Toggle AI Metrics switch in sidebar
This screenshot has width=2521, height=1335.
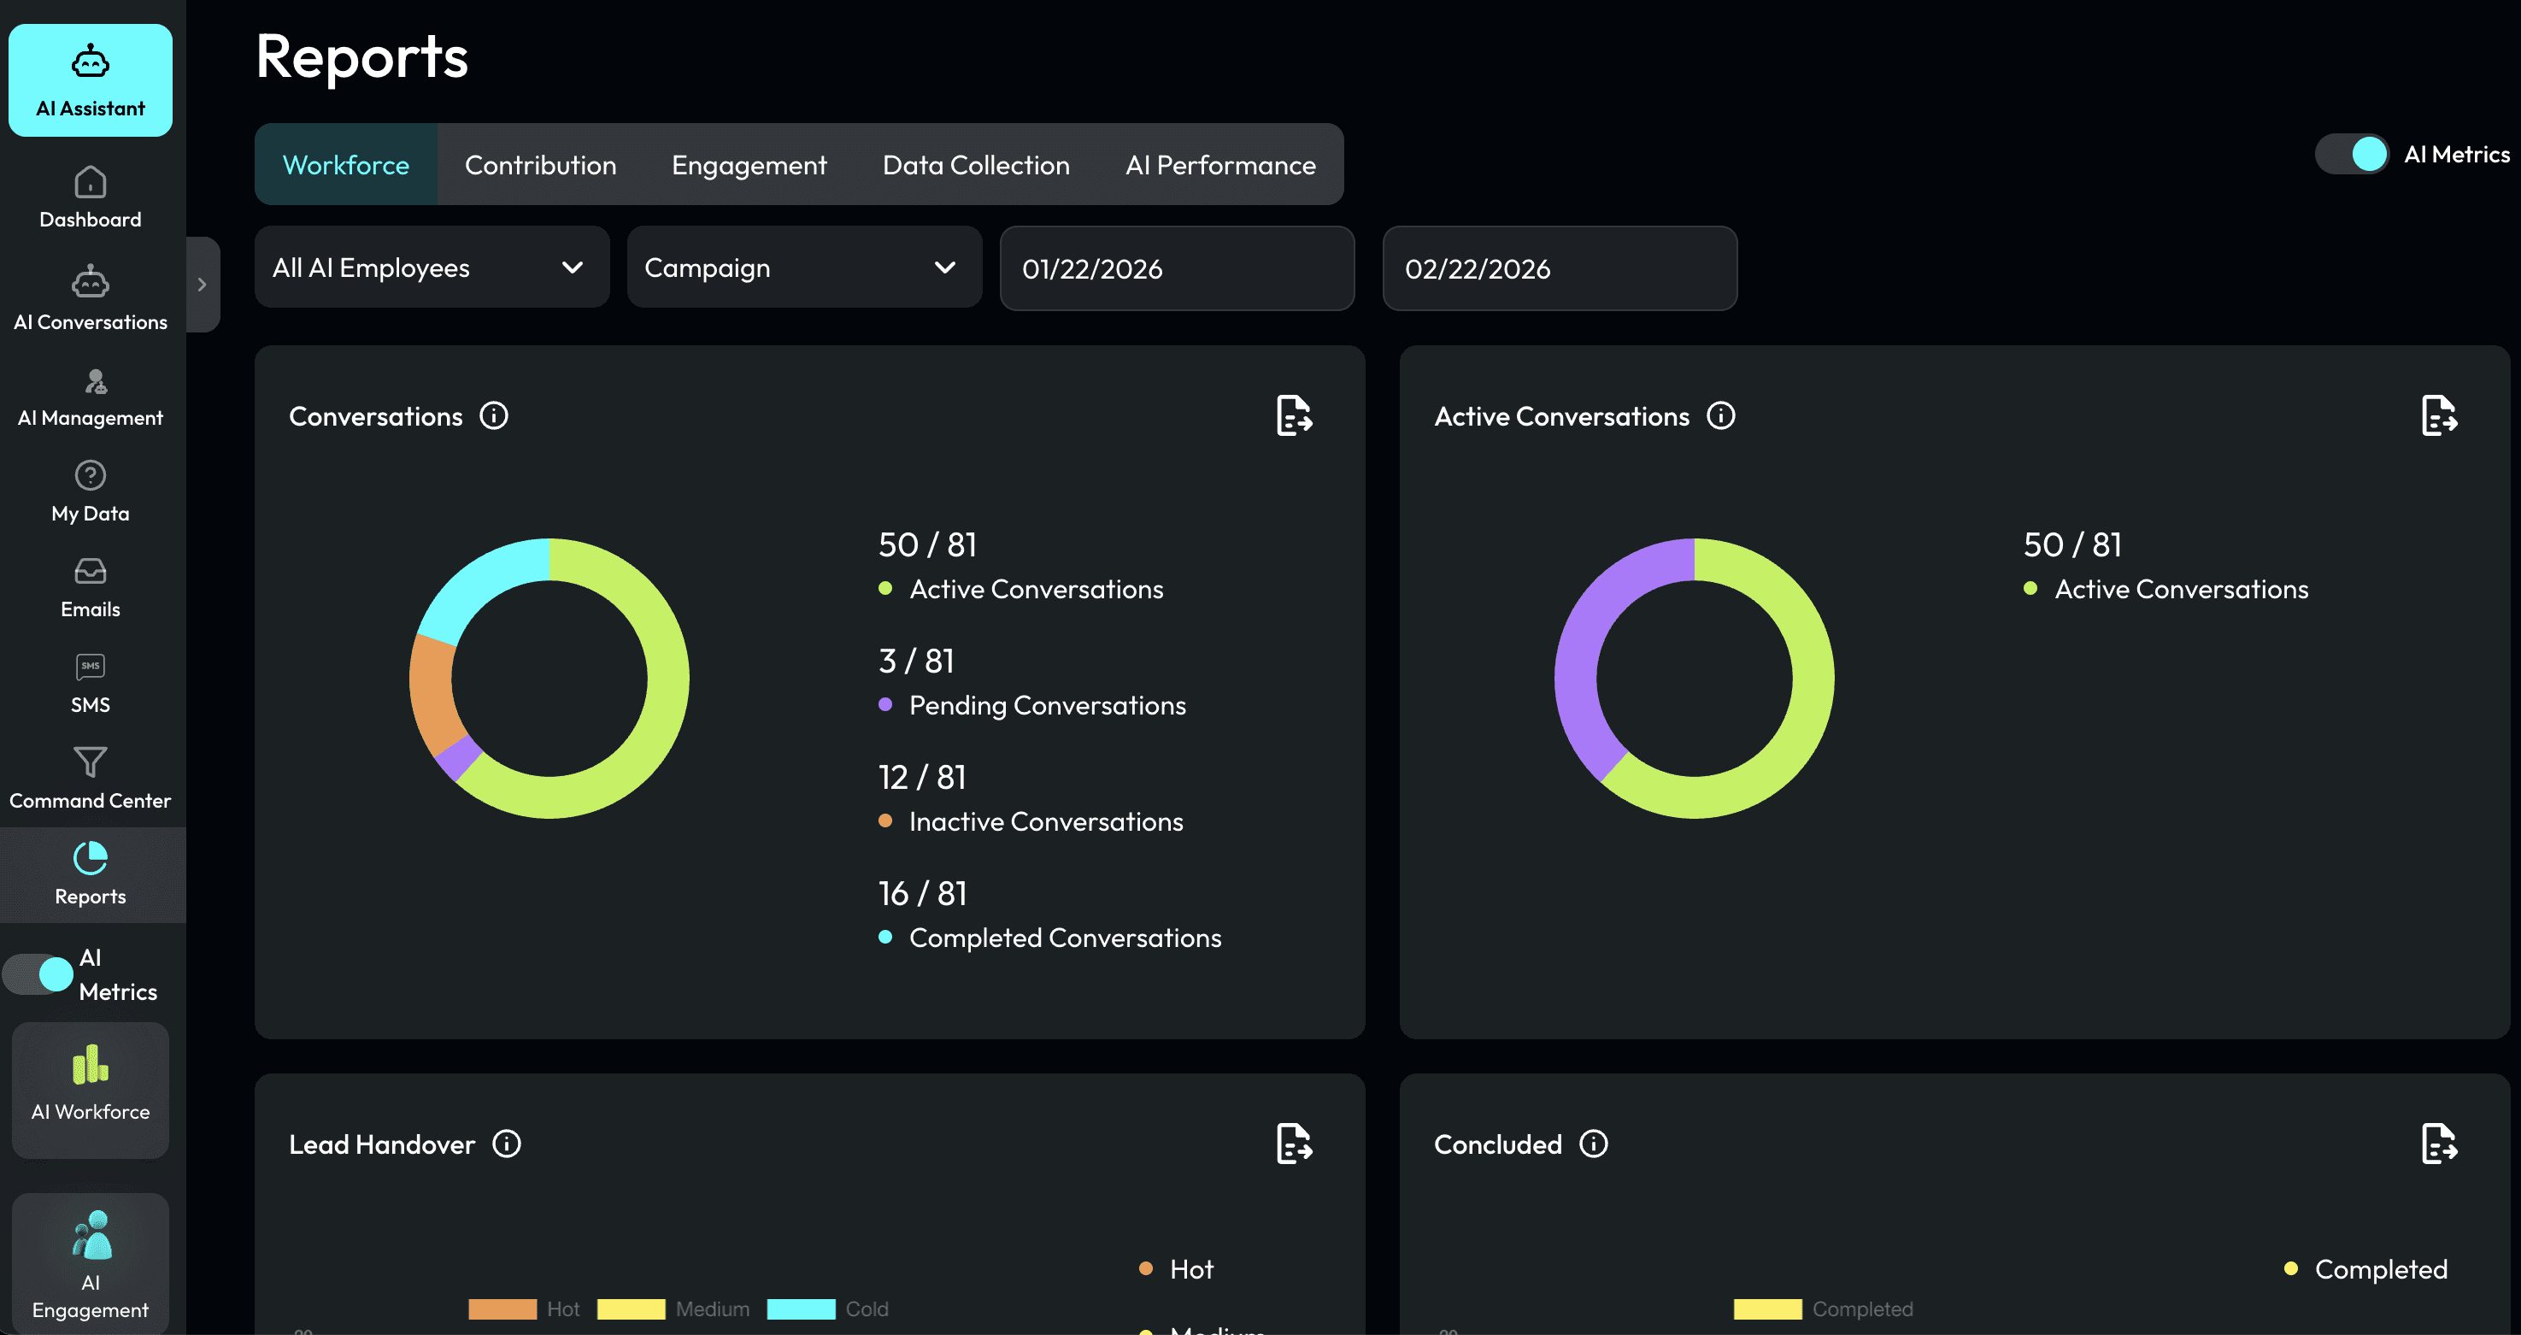click(38, 973)
